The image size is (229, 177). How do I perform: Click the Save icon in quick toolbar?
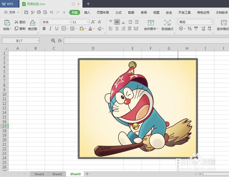(26, 12)
